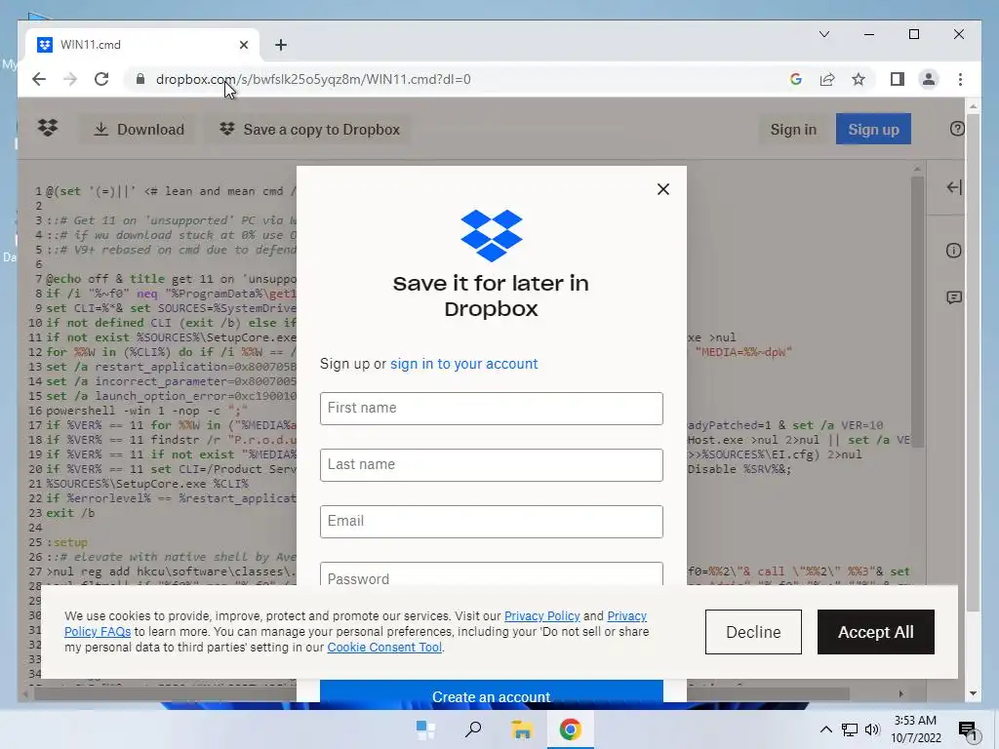This screenshot has height=749, width=999.
Task: Close the WIN11.cmd tab
Action: (243, 45)
